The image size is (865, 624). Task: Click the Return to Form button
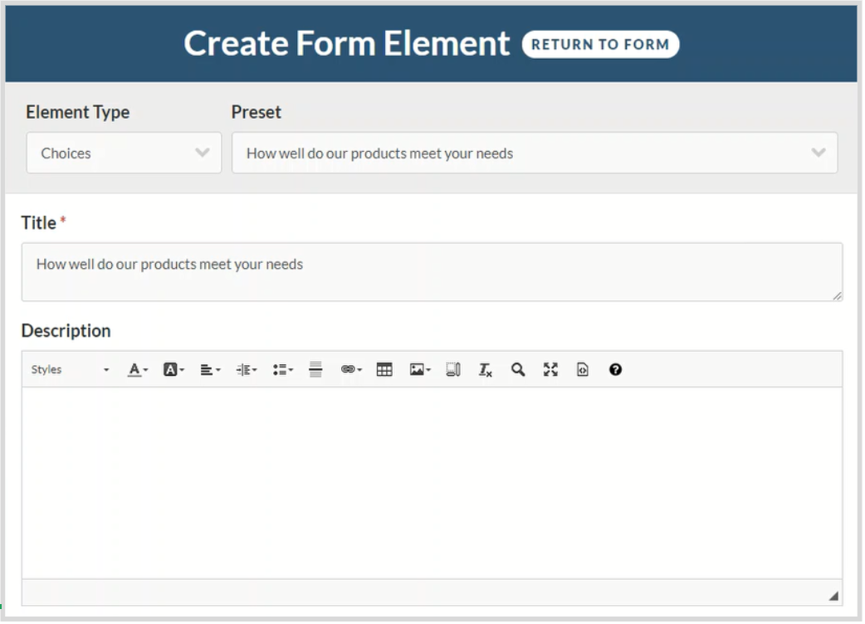tap(601, 44)
